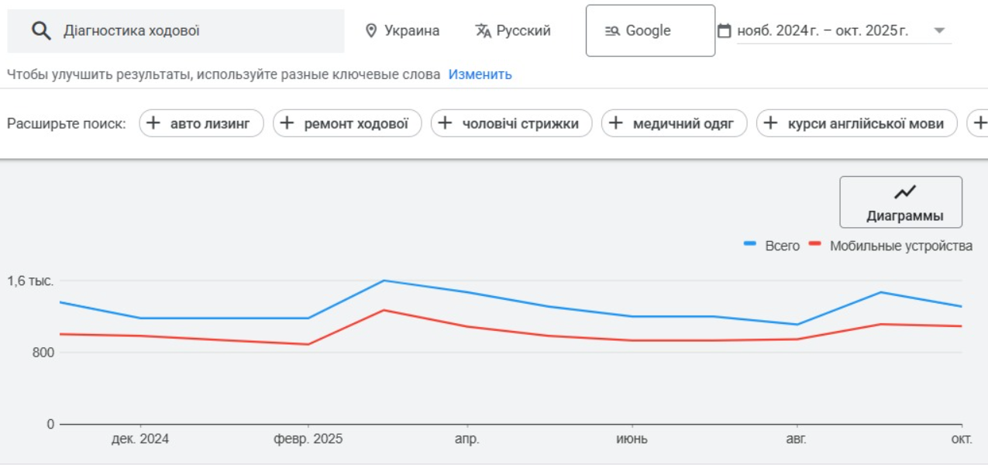This screenshot has width=988, height=465.
Task: Open the date range dropdown arrow
Action: point(939,31)
